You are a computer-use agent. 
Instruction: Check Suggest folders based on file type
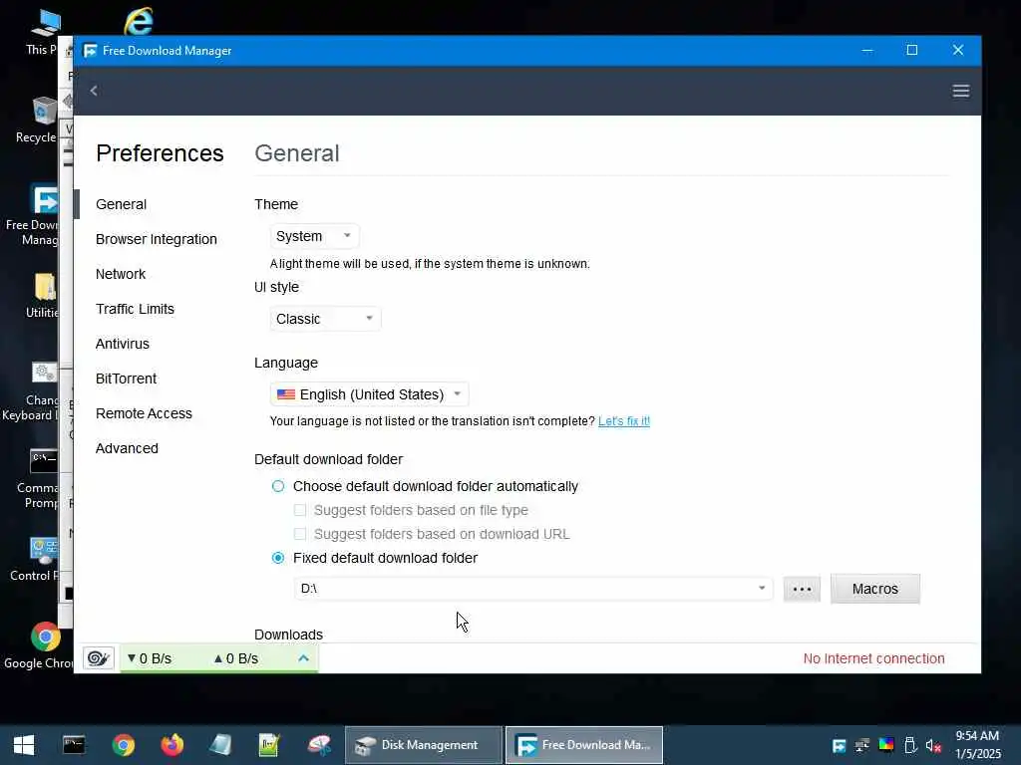(x=300, y=510)
